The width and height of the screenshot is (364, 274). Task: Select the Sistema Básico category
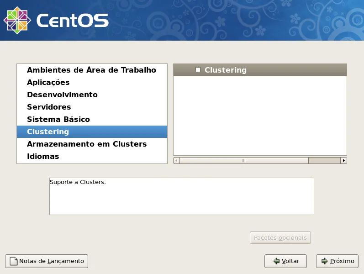[x=92, y=119]
